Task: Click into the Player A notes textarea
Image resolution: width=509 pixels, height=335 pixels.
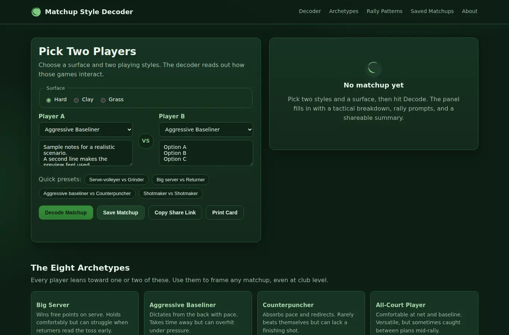Action: 86,153
